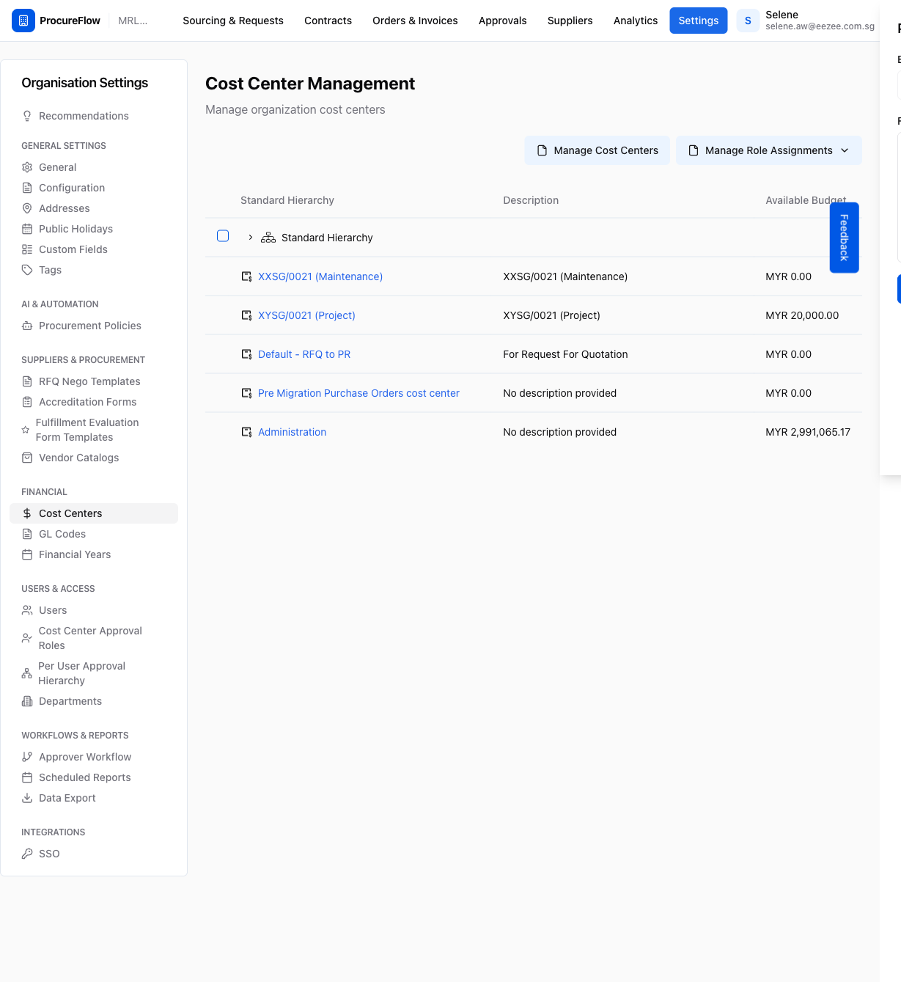Click the user-check icon beside Cost Center Approval Roles
The height and width of the screenshot is (982, 901).
tap(27, 638)
